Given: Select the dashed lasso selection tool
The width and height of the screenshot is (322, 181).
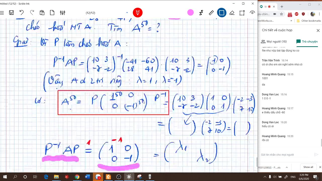Looking at the screenshot, I should click(x=242, y=13).
